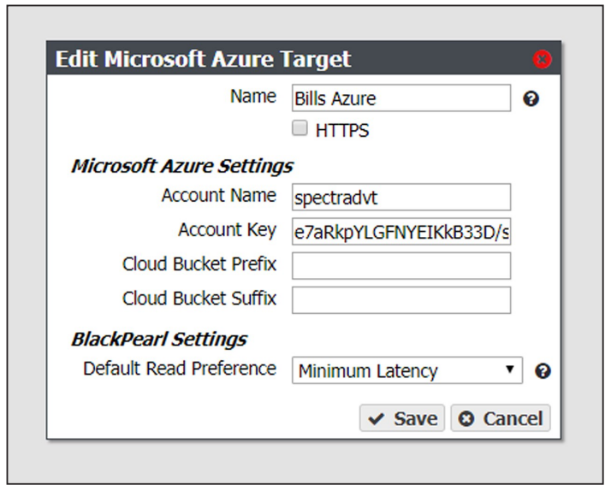Click the Microsoft Azure Settings heading

point(182,166)
